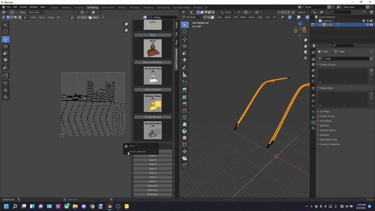Open the Object Data properties tab
Viewport: 375px width, 211px height.
[x=313, y=122]
